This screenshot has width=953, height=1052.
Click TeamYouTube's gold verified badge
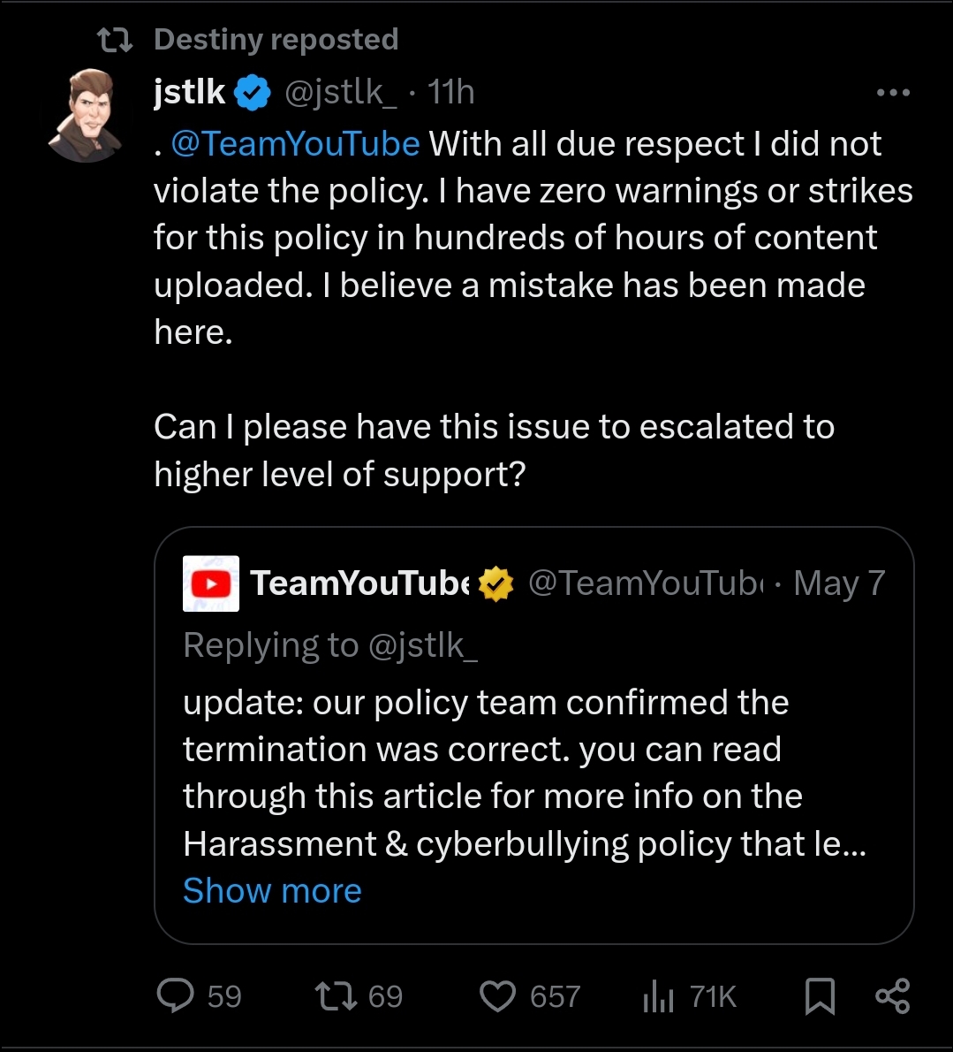496,583
